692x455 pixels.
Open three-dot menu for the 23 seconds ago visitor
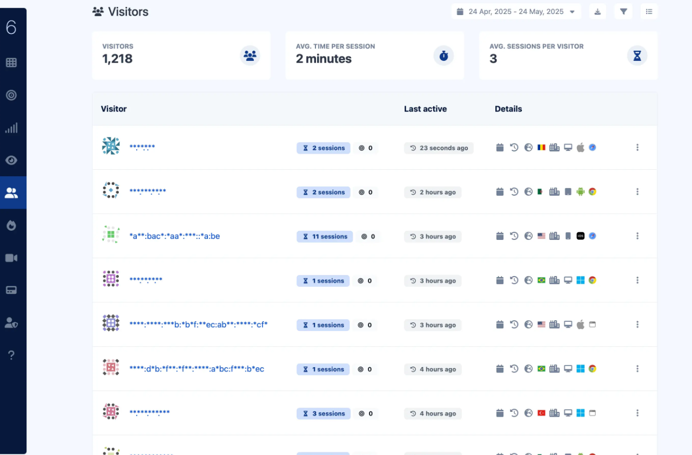click(637, 148)
